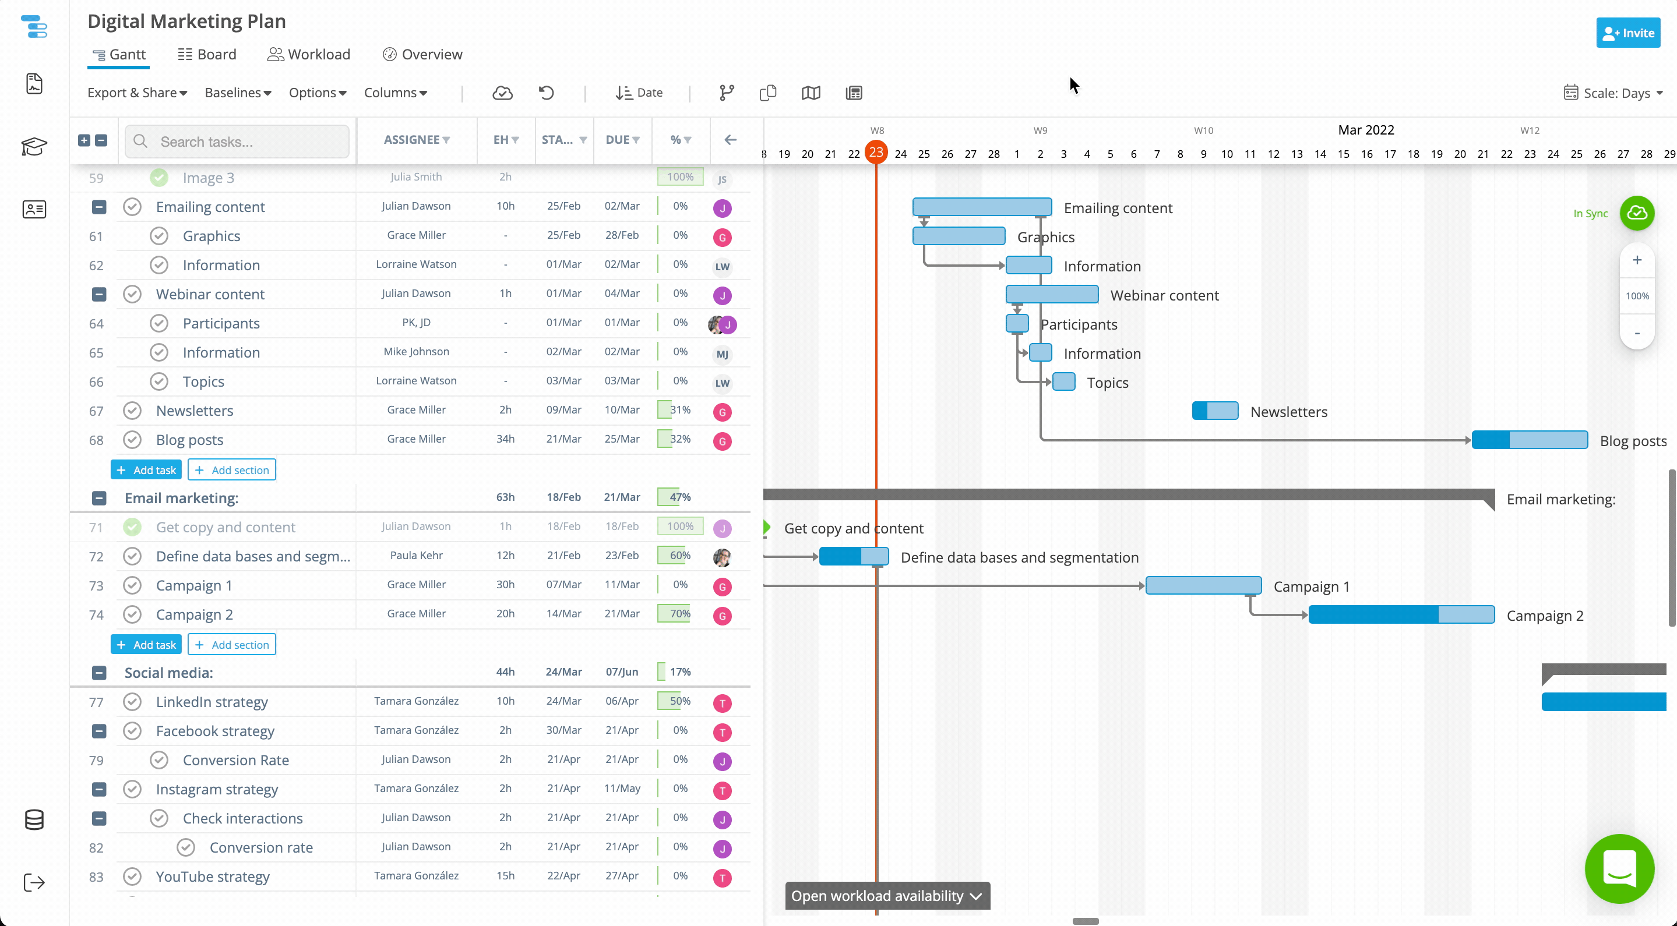This screenshot has width=1677, height=926.
Task: Open the copy project icon
Action: [767, 93]
